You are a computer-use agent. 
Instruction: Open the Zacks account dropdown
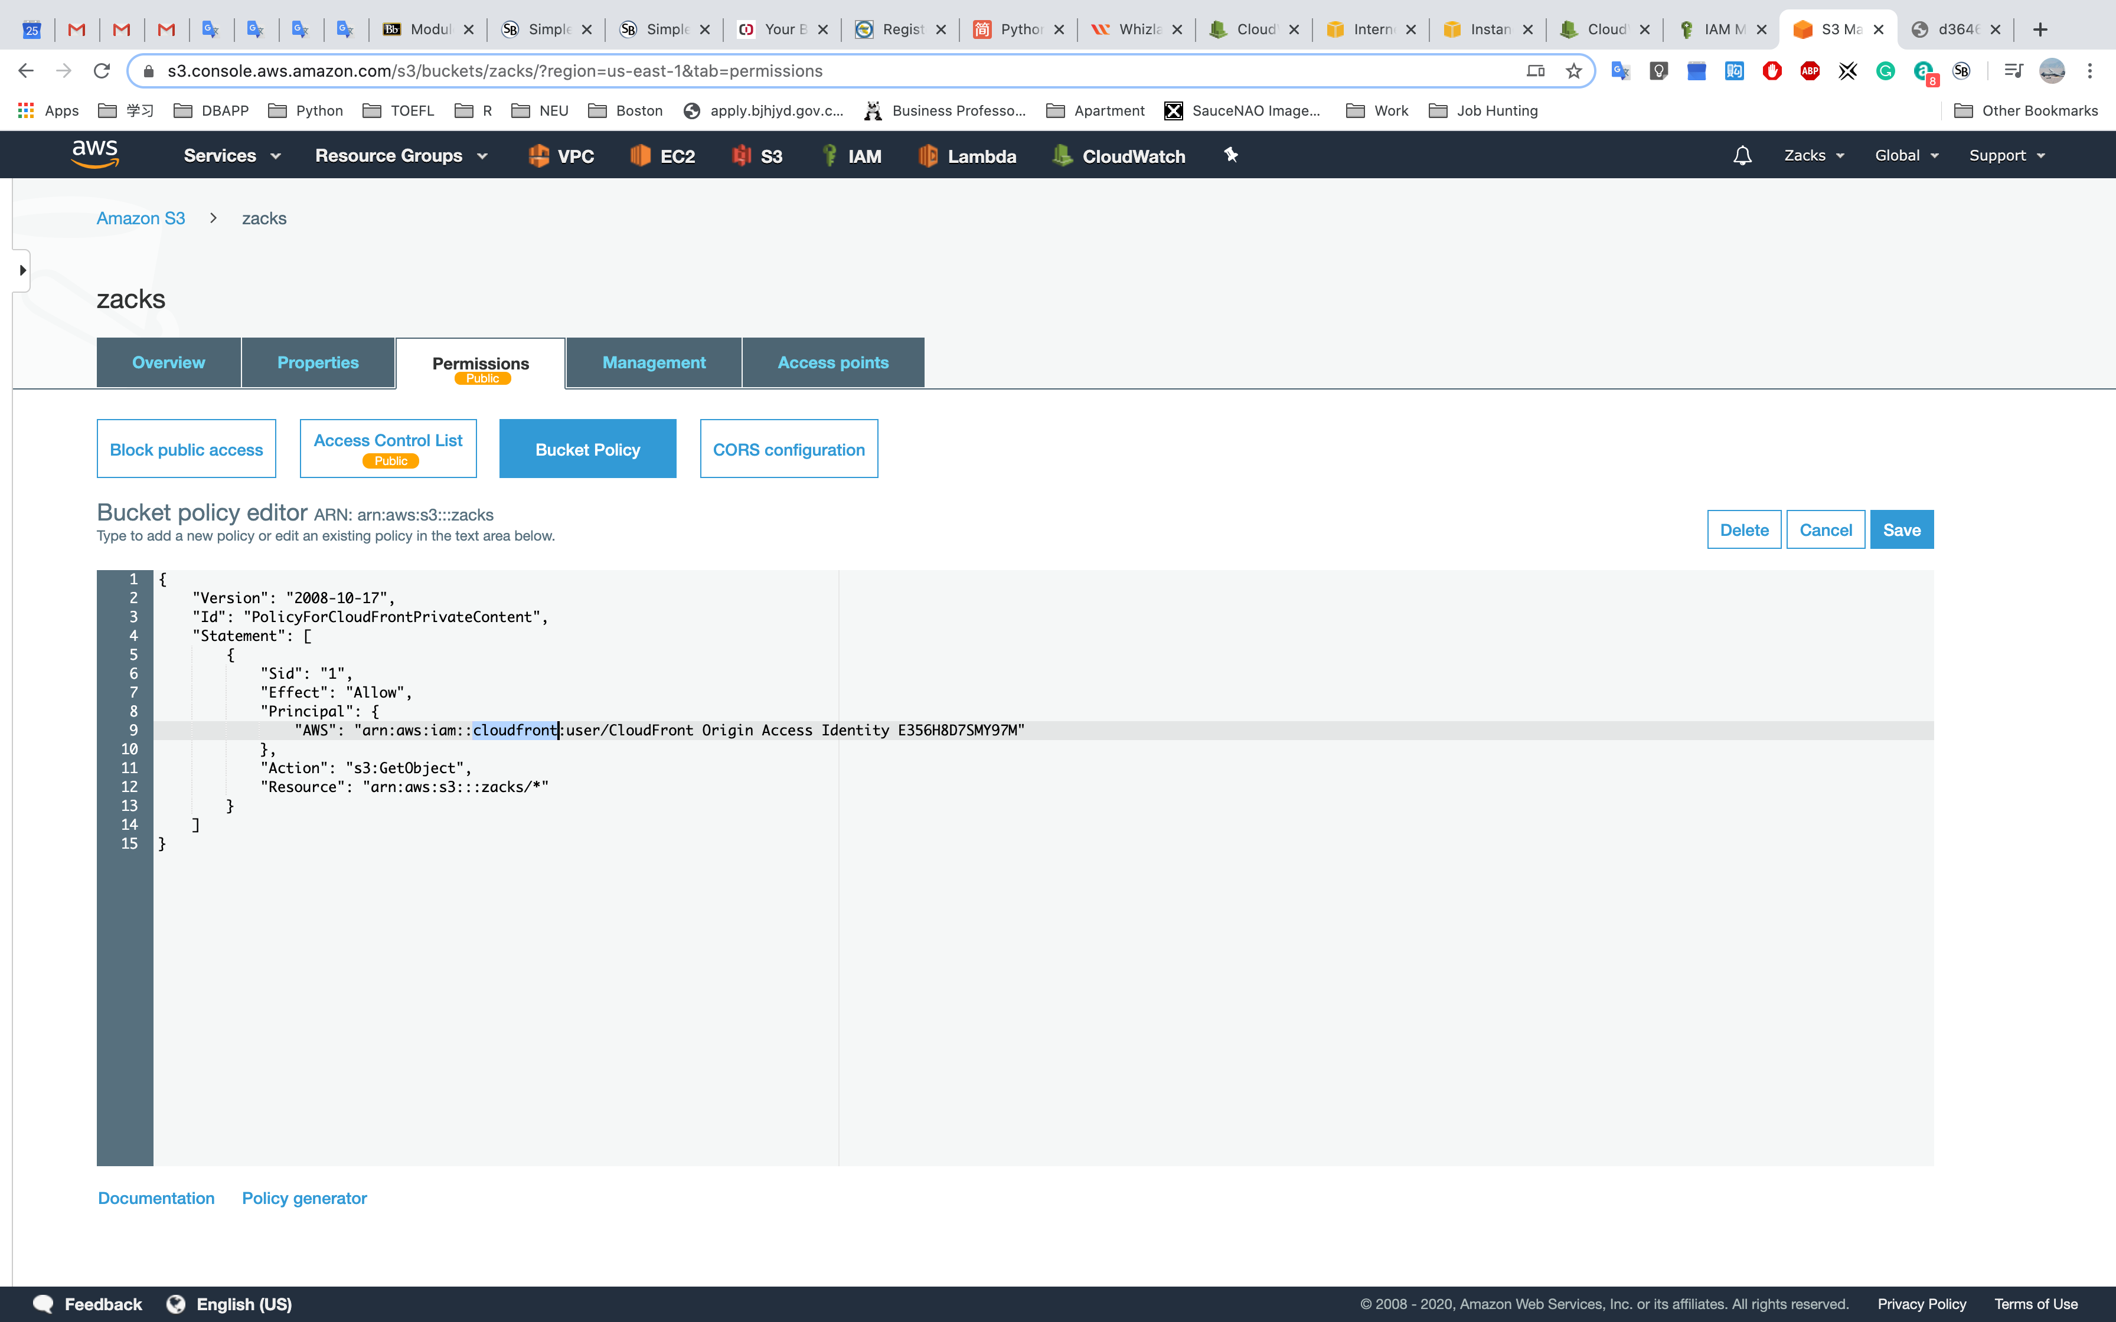[1814, 156]
